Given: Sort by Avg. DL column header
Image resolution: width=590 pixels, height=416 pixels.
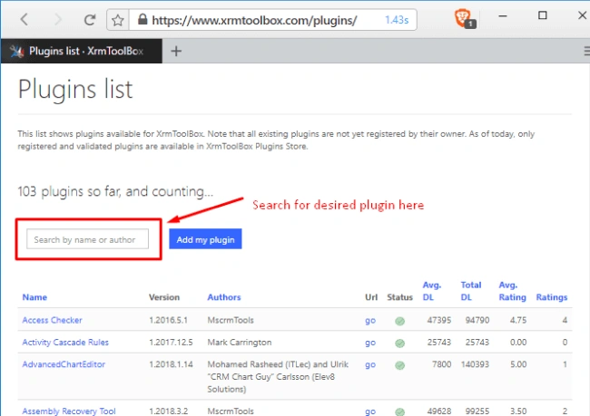Looking at the screenshot, I should click(431, 291).
